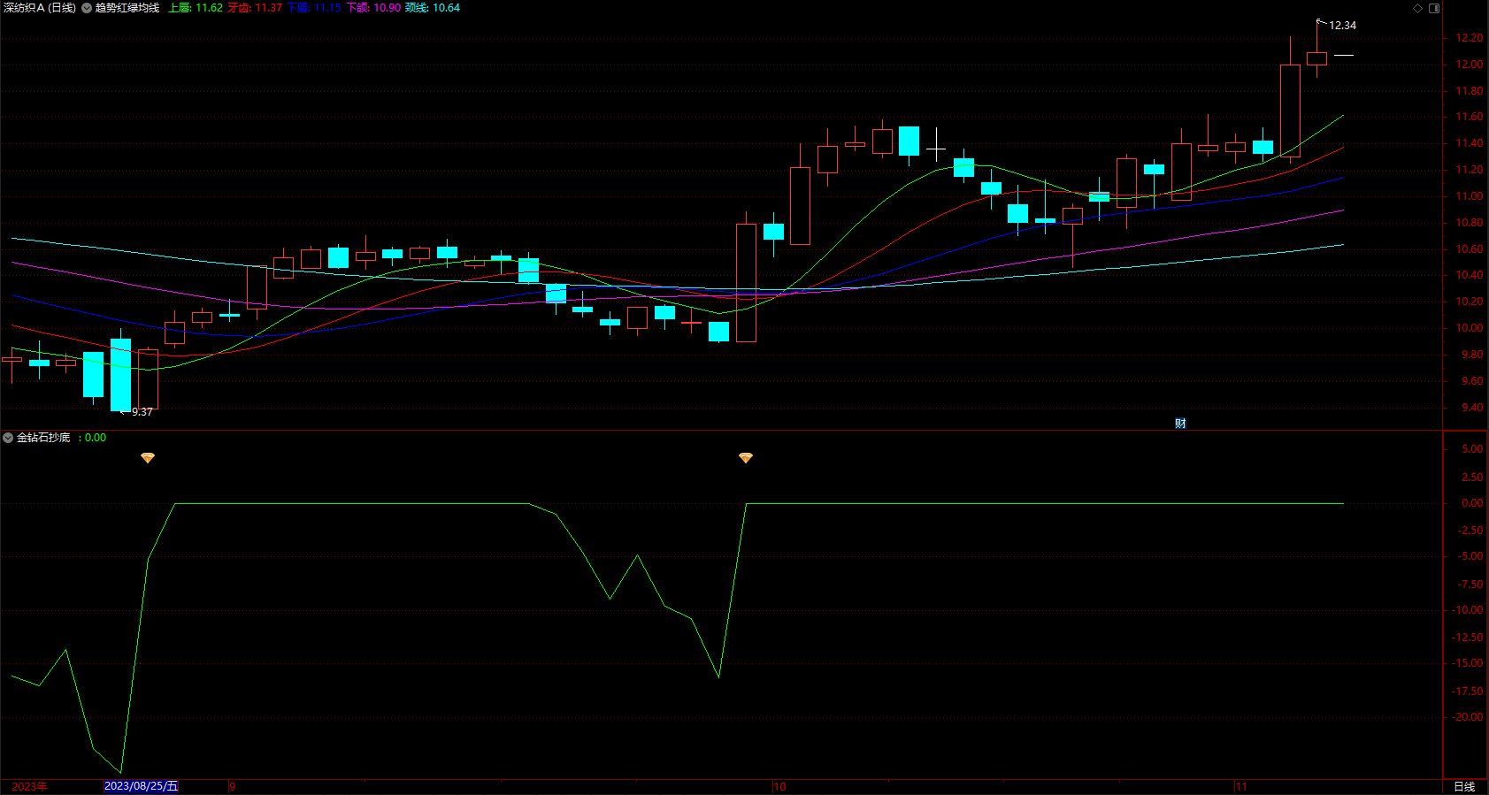Screen dimensions: 1489x795
Task: Click the first gold diamond signal in August
Action: click(x=148, y=458)
